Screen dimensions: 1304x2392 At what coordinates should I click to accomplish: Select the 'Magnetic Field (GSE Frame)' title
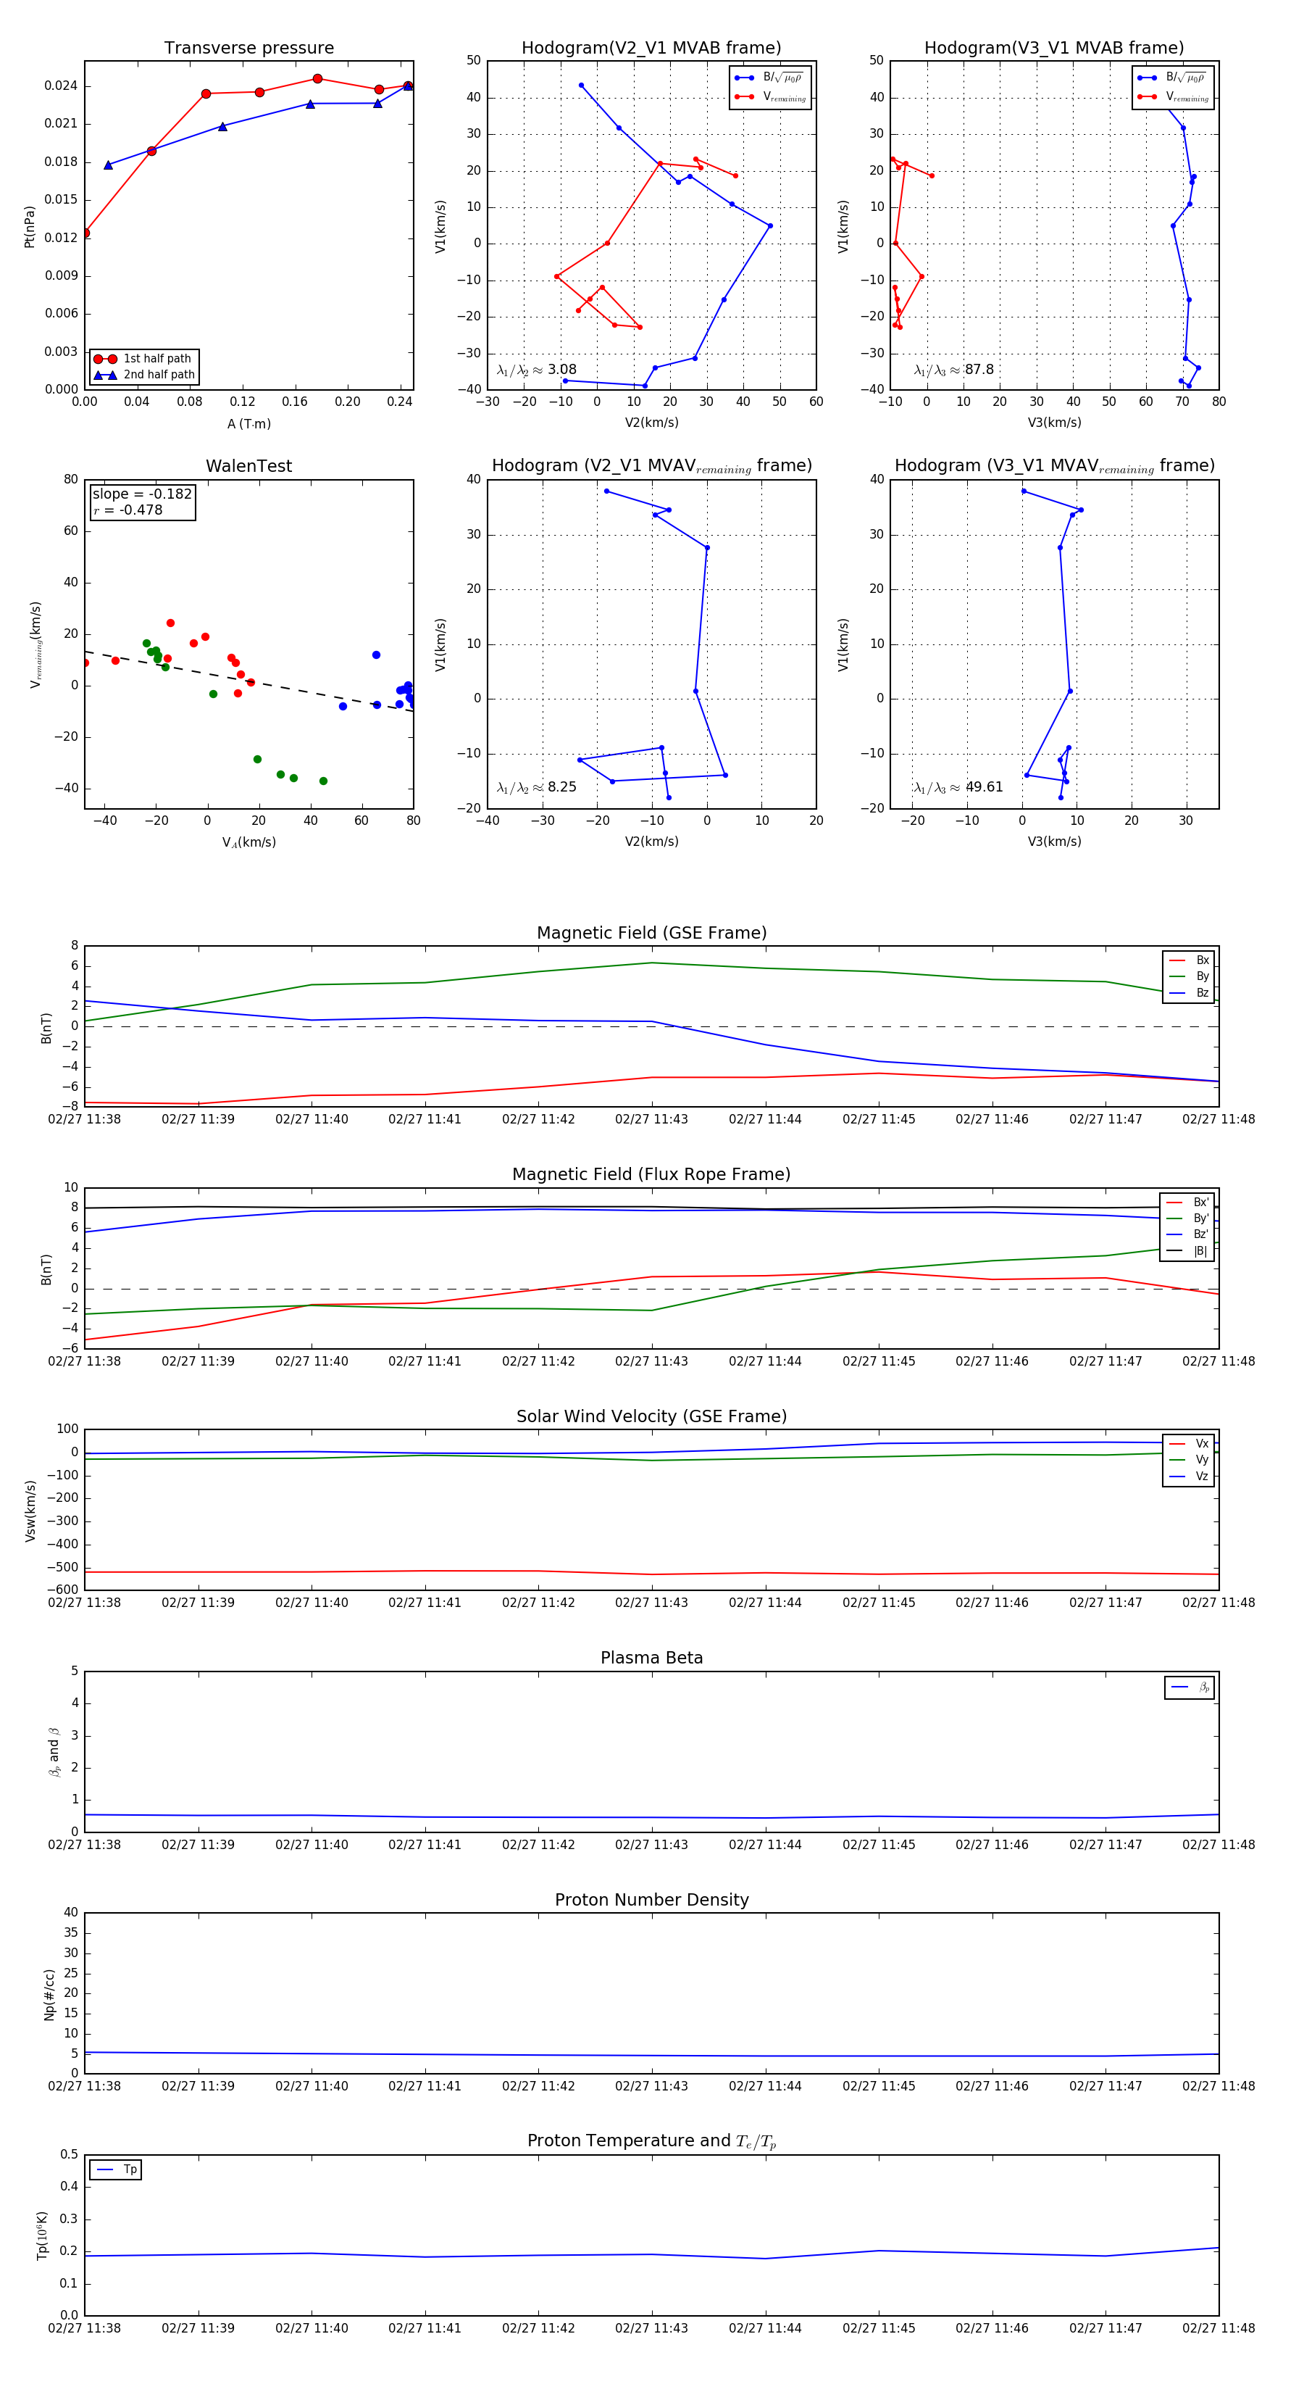[651, 933]
